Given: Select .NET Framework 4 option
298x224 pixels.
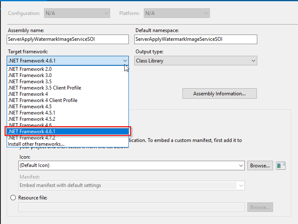Looking at the screenshot, I should [68, 94].
